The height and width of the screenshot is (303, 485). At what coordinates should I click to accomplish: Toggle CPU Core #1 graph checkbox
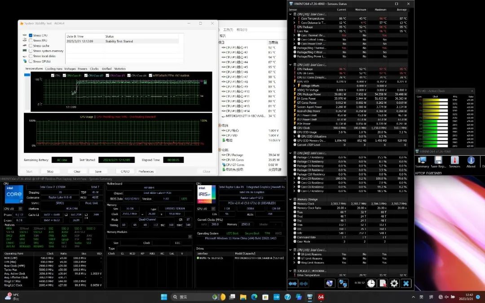coord(64,75)
